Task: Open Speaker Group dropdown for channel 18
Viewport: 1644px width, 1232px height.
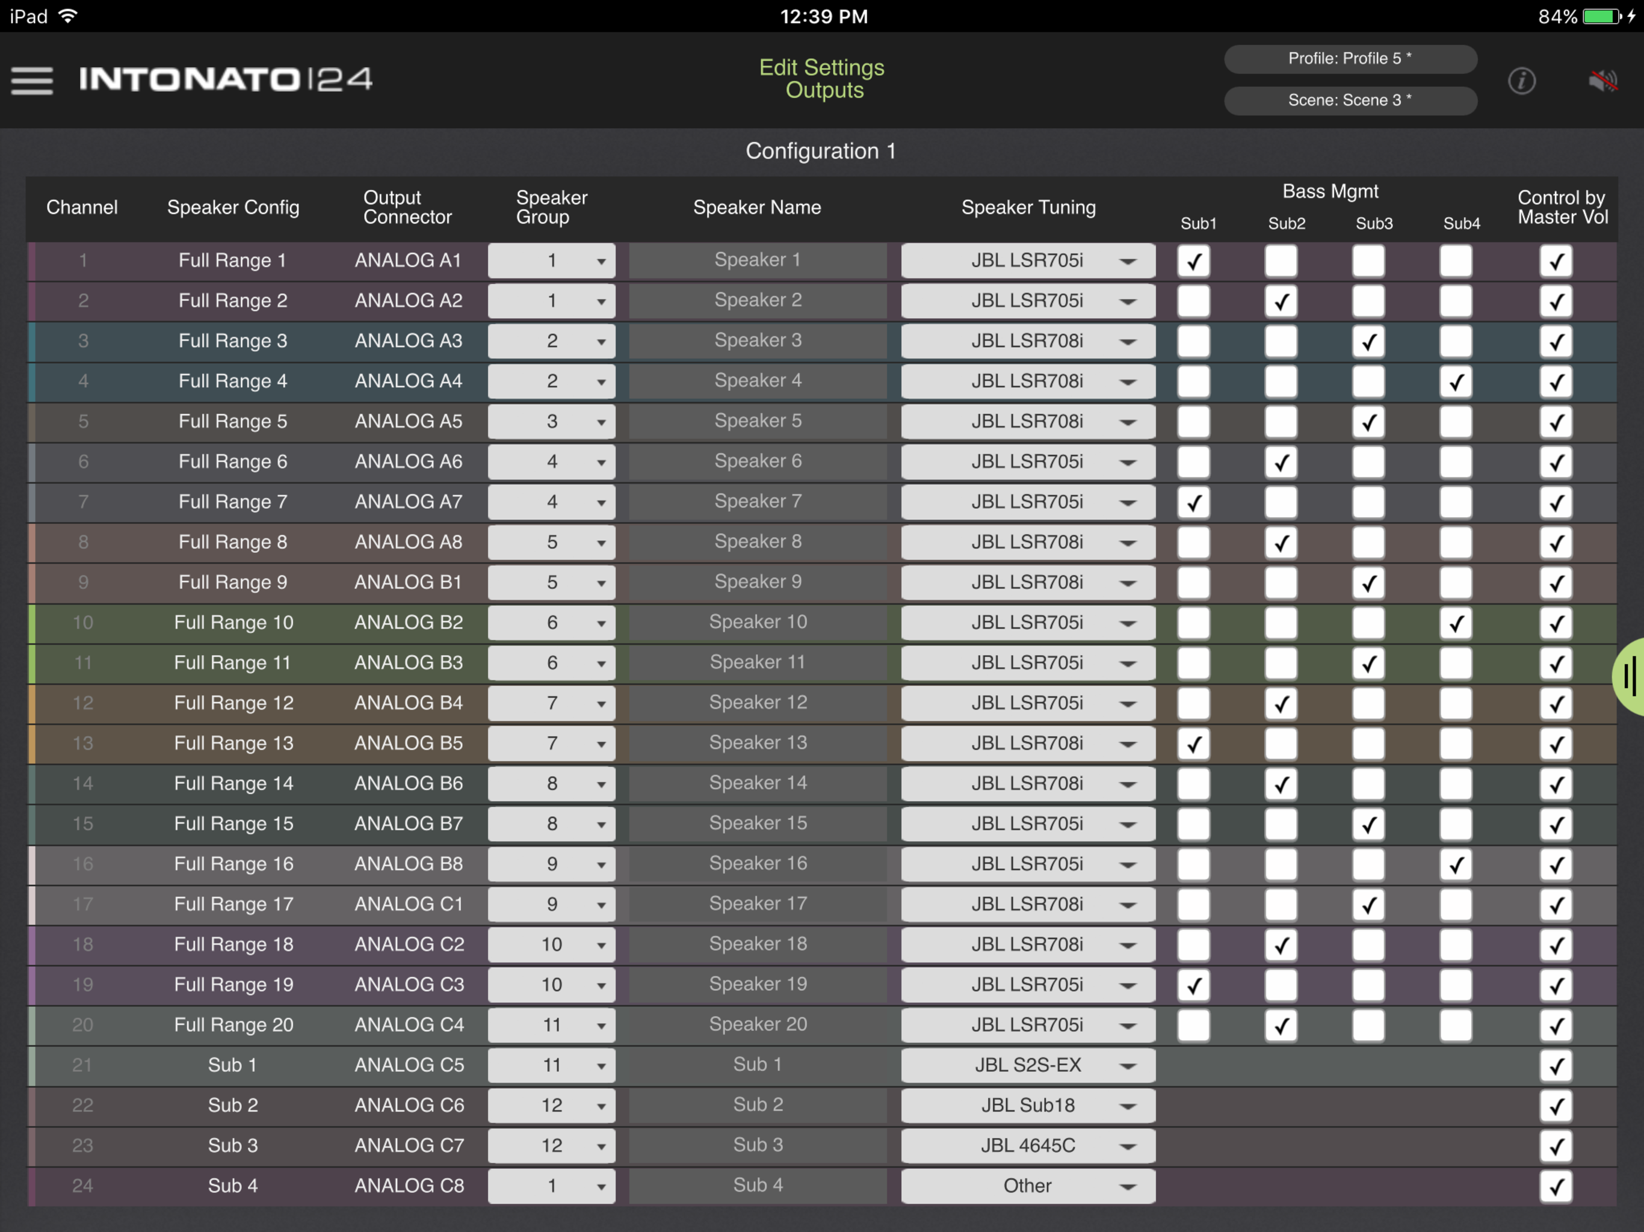Action: (x=551, y=944)
